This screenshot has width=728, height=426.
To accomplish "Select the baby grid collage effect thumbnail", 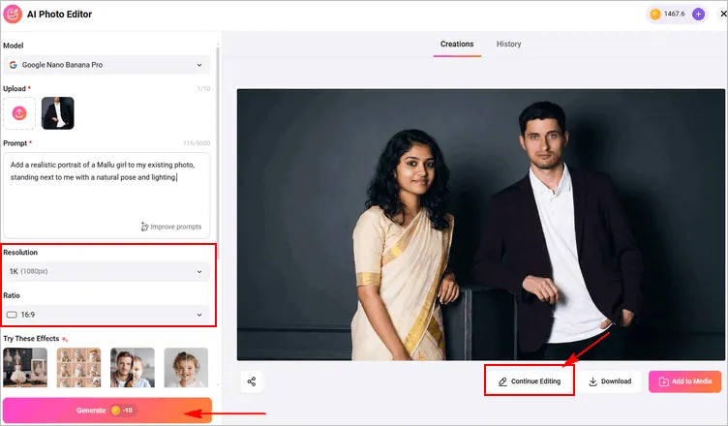I will pos(79,368).
